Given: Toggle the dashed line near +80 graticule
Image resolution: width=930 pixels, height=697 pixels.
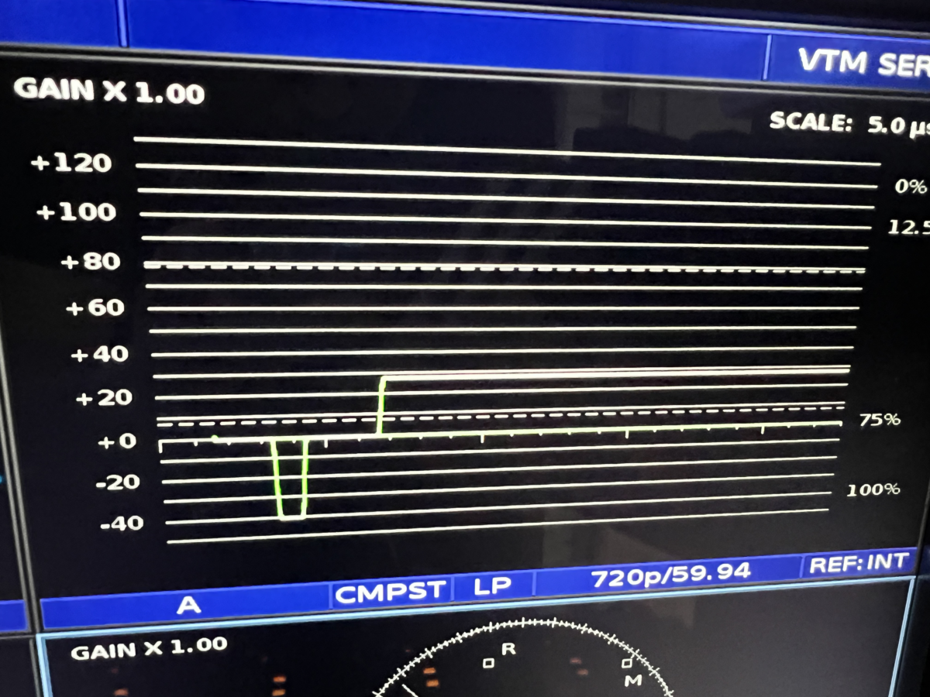Looking at the screenshot, I should 504,268.
